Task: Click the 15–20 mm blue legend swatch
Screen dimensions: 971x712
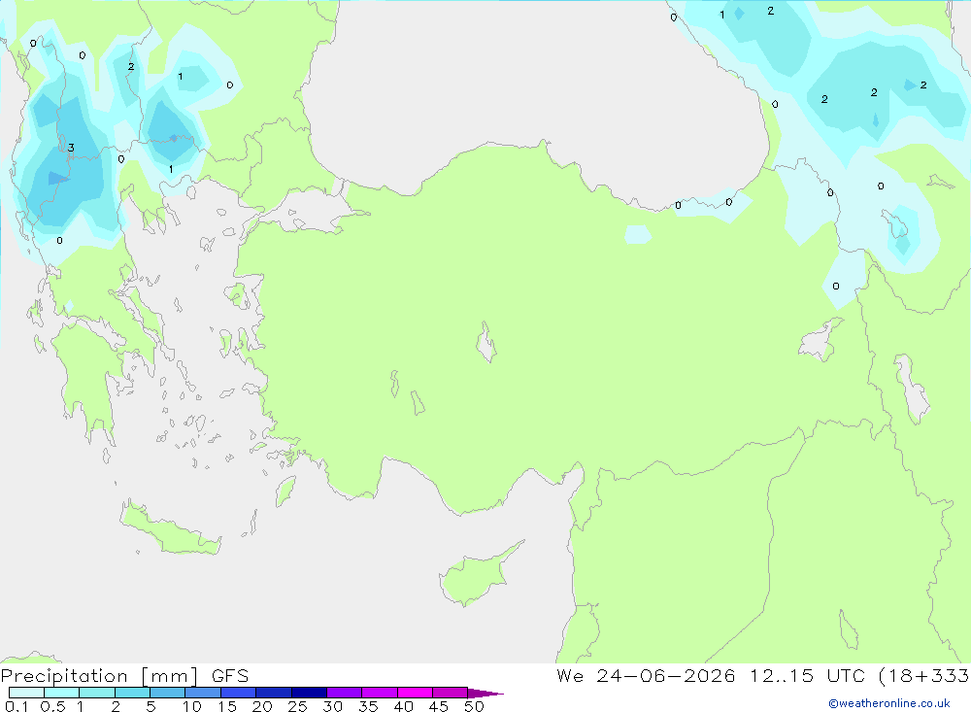Action: pos(238,693)
